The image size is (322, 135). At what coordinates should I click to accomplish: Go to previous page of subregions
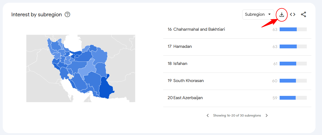208,115
